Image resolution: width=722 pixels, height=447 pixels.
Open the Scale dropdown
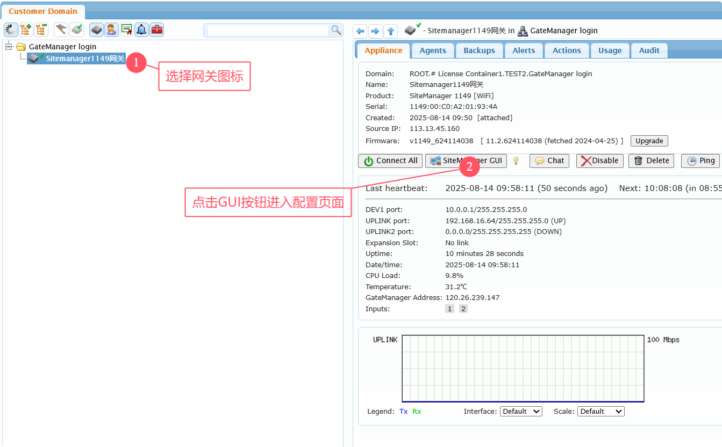601,411
